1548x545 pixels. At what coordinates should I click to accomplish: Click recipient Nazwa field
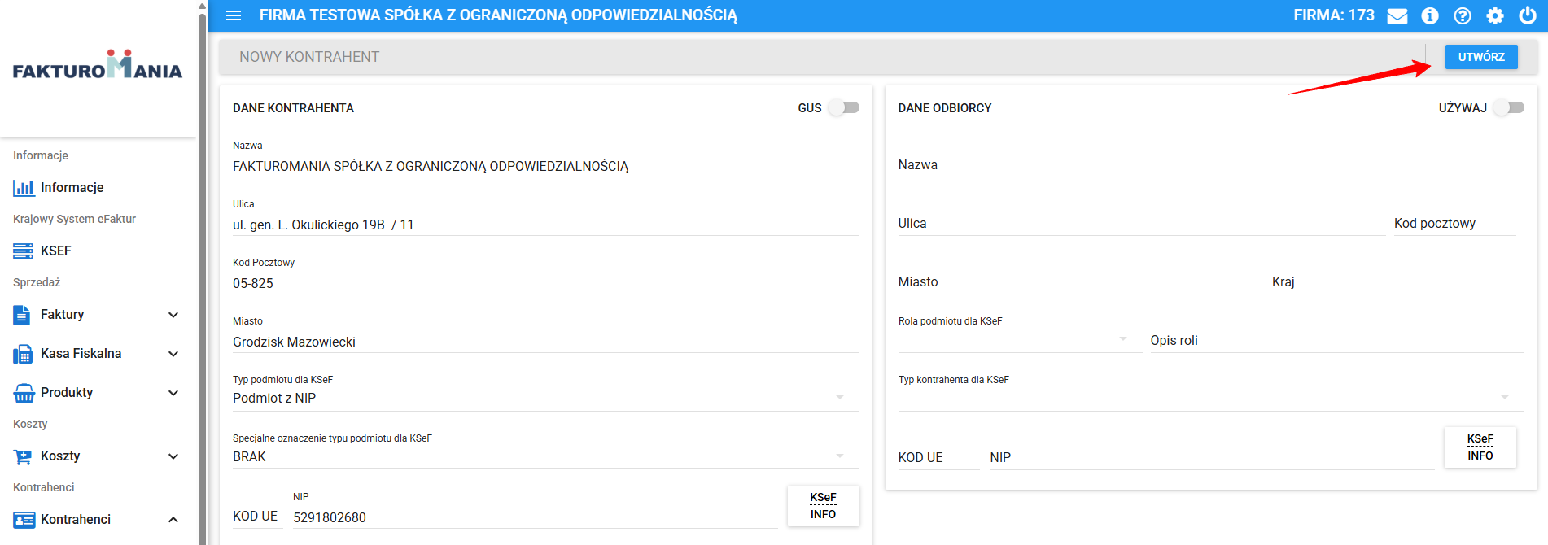1210,165
